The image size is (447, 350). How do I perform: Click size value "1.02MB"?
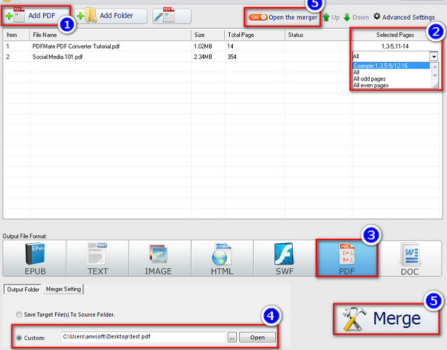[203, 46]
